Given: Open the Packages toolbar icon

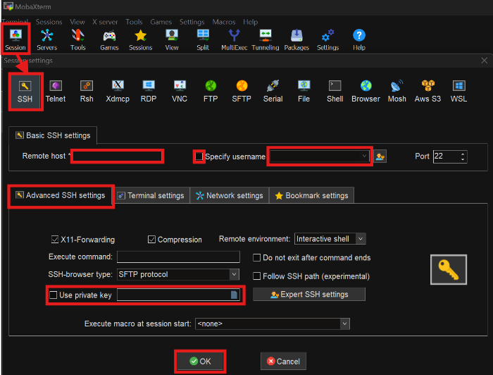Looking at the screenshot, I should tap(297, 39).
